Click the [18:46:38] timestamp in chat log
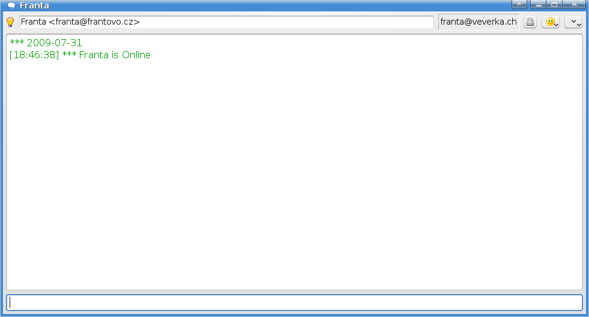This screenshot has width=589, height=317. [x=34, y=55]
